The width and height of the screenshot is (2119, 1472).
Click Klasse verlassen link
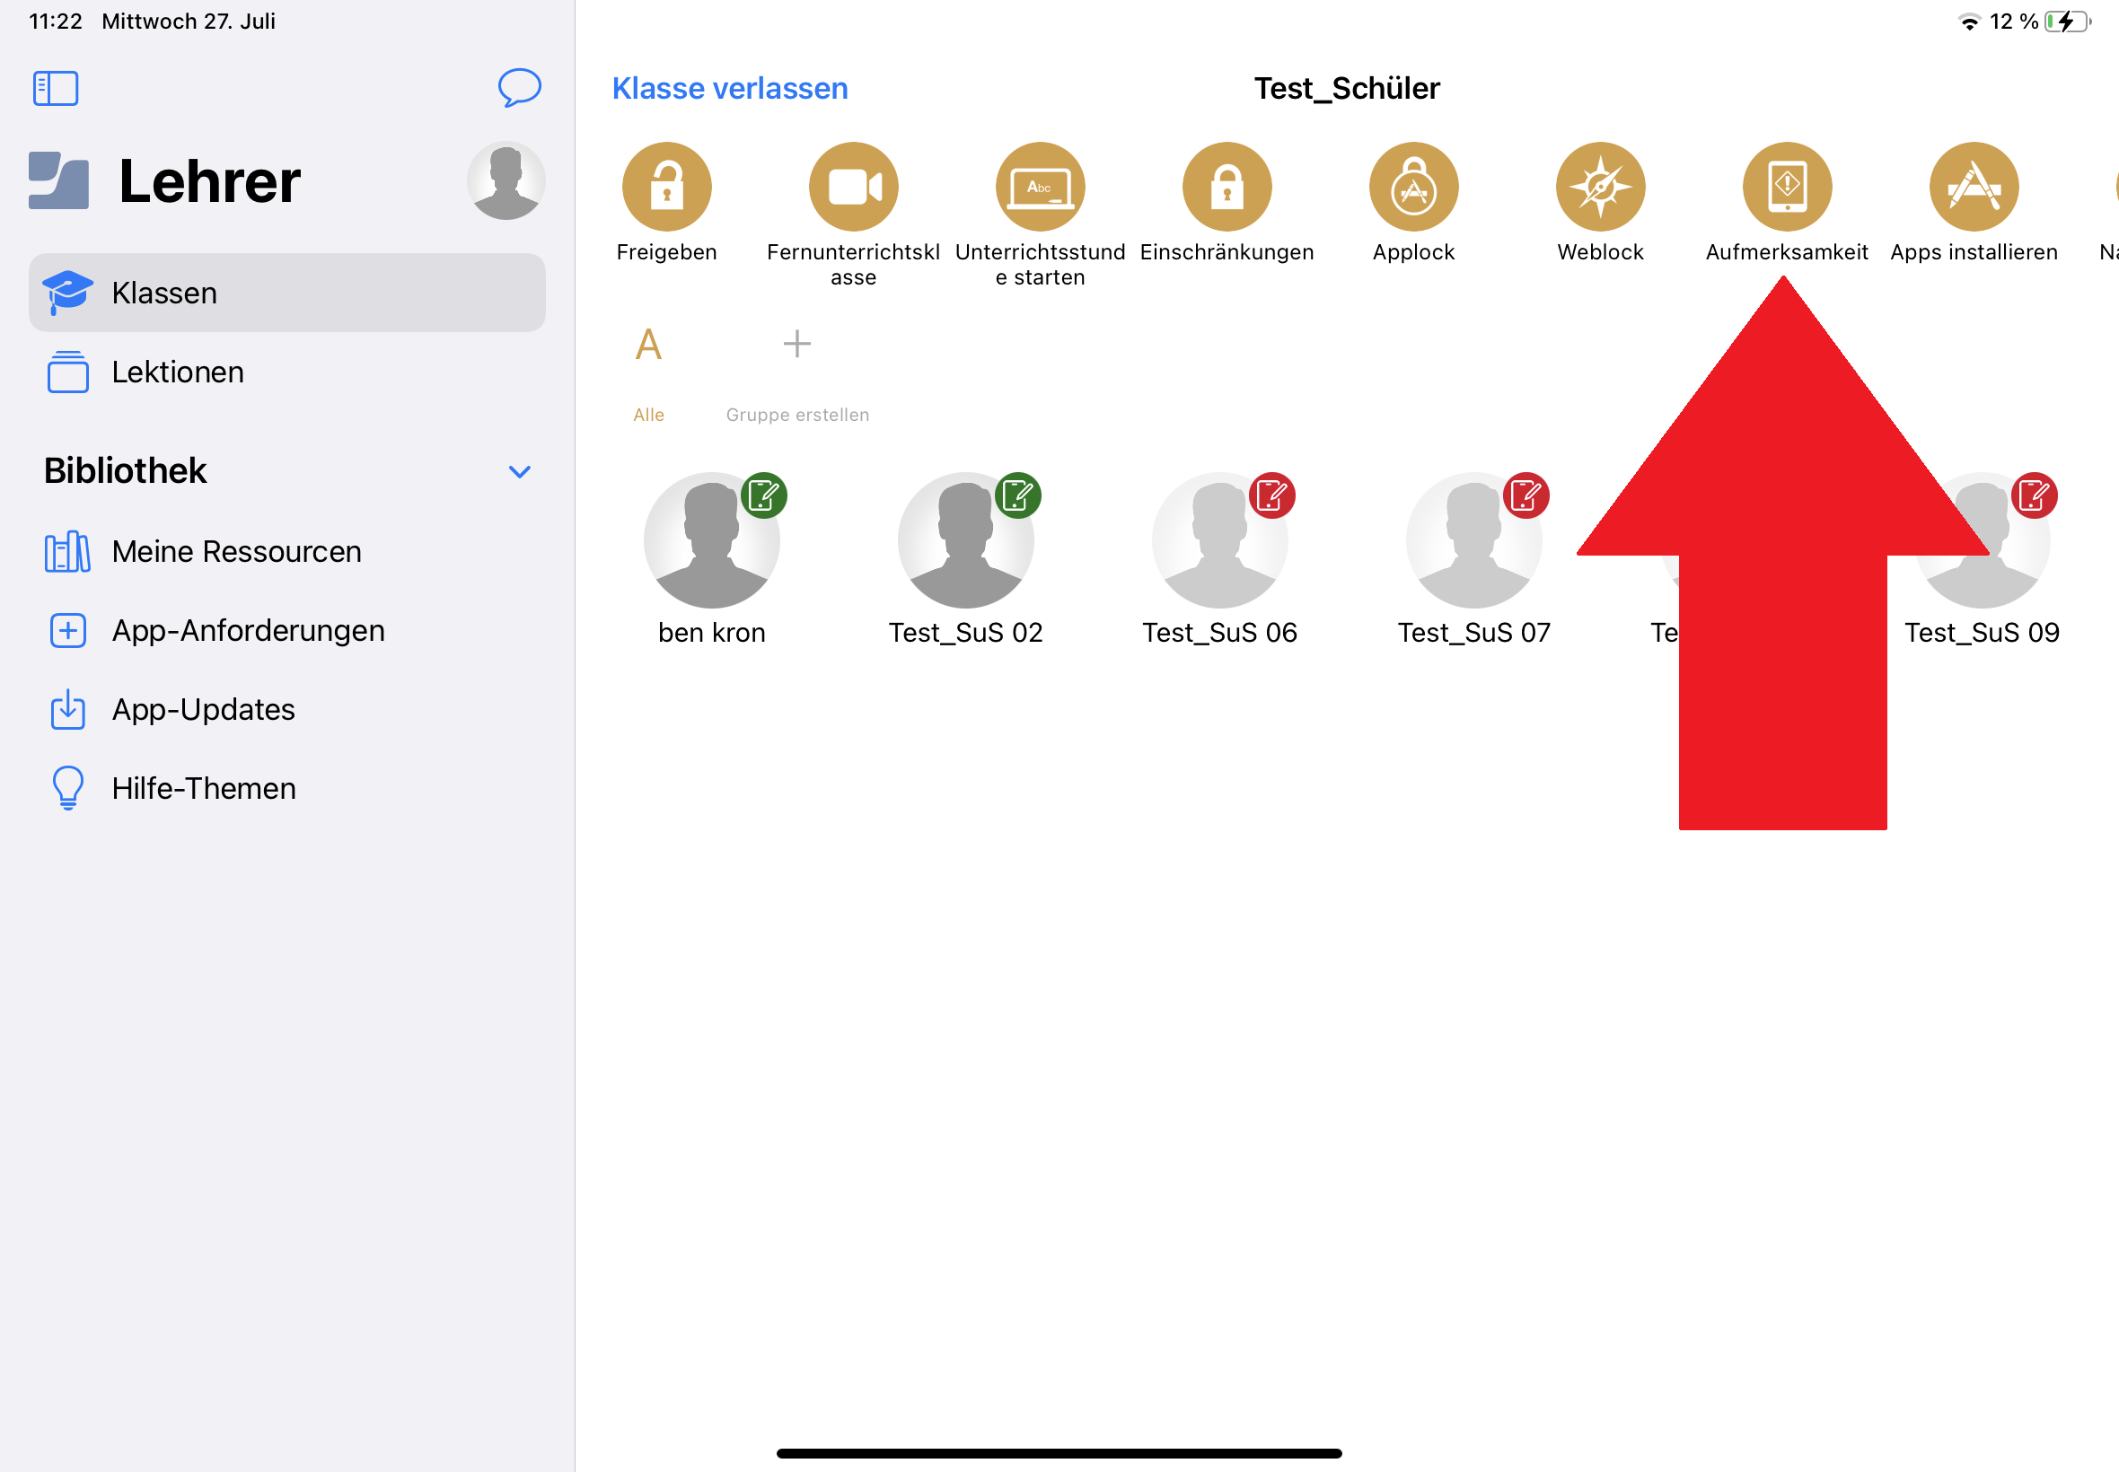tap(730, 89)
